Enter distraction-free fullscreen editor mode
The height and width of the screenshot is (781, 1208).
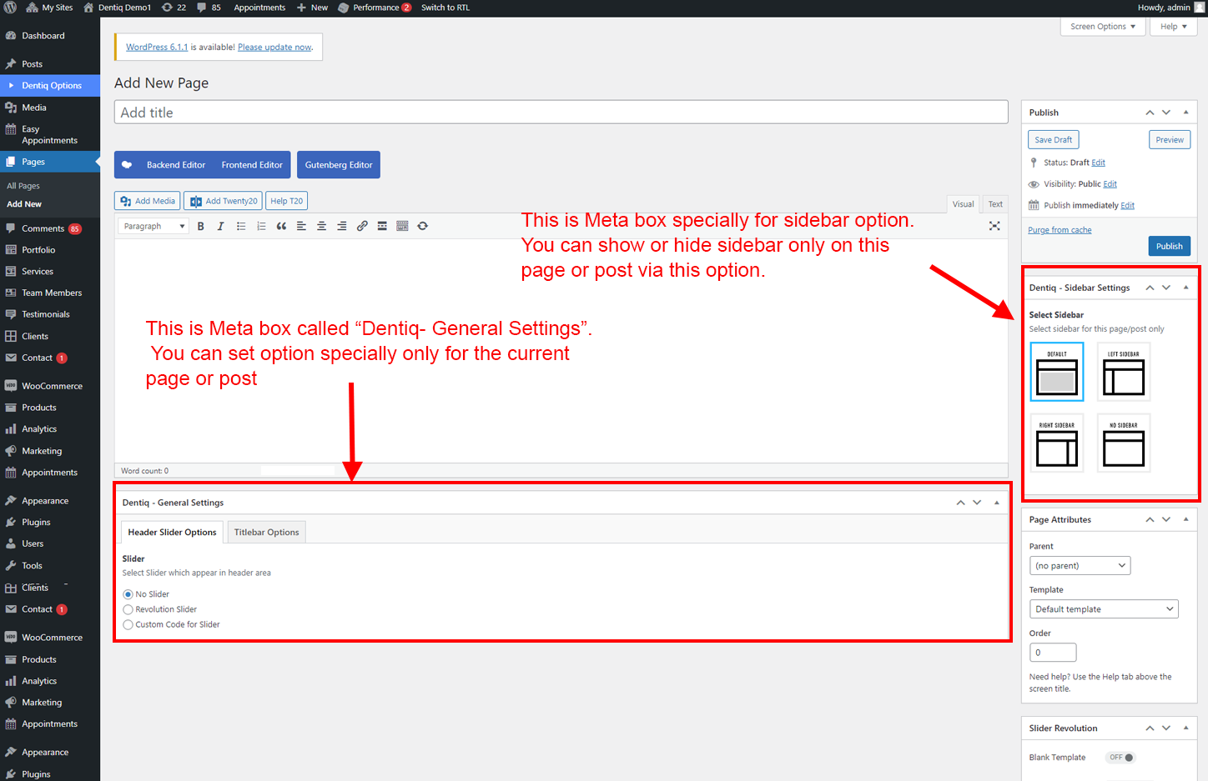point(994,226)
